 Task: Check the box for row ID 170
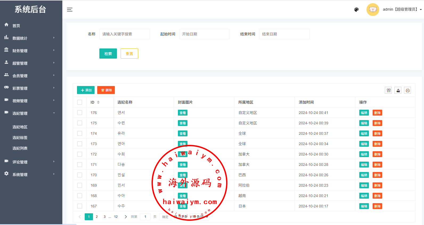[80, 175]
